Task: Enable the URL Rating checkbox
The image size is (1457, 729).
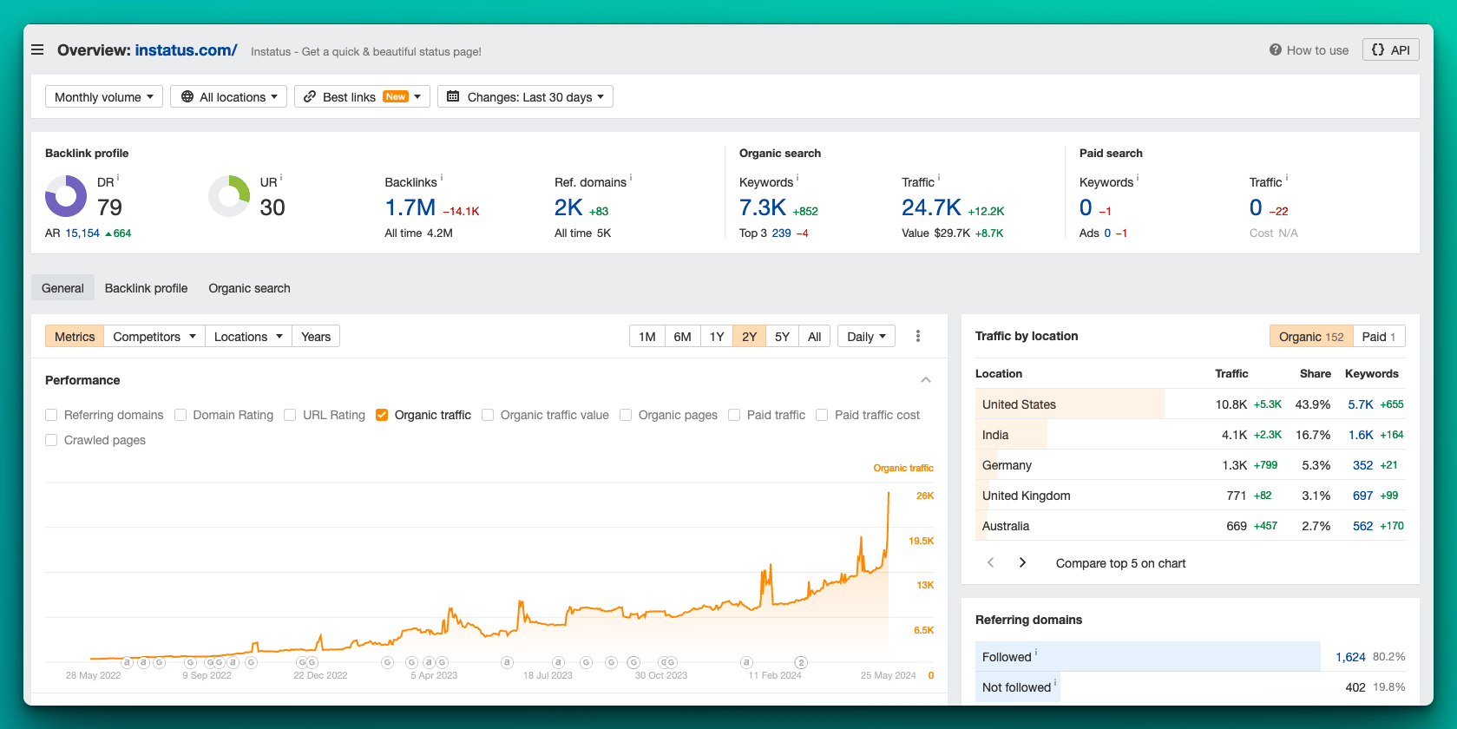Action: click(290, 415)
